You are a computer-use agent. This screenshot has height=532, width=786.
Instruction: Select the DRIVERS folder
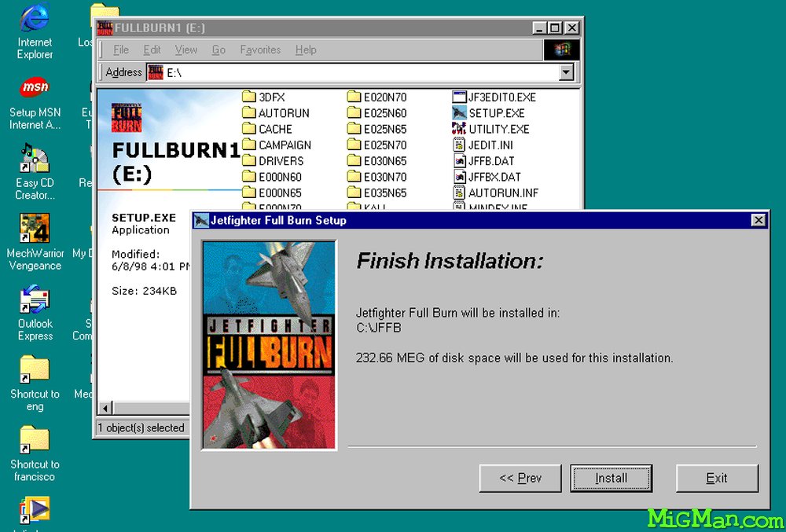274,161
